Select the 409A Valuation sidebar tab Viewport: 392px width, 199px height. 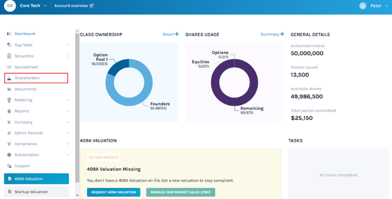36,179
